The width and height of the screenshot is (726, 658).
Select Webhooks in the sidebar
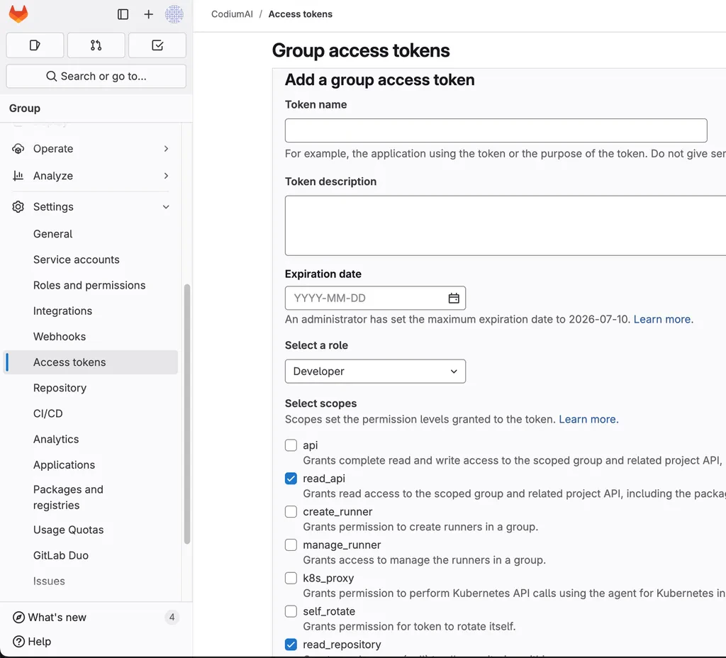click(59, 336)
